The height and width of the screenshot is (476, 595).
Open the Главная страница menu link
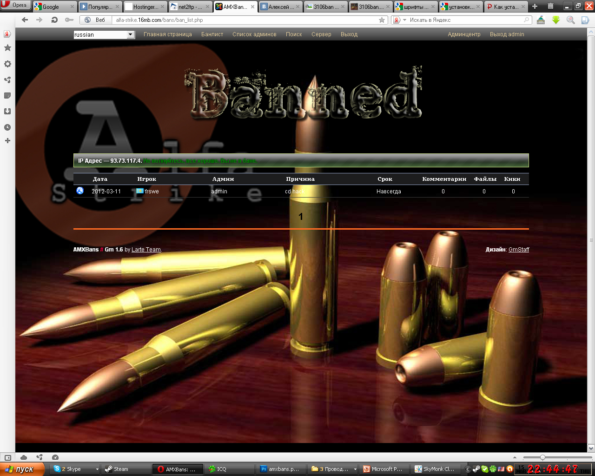pyautogui.click(x=168, y=34)
